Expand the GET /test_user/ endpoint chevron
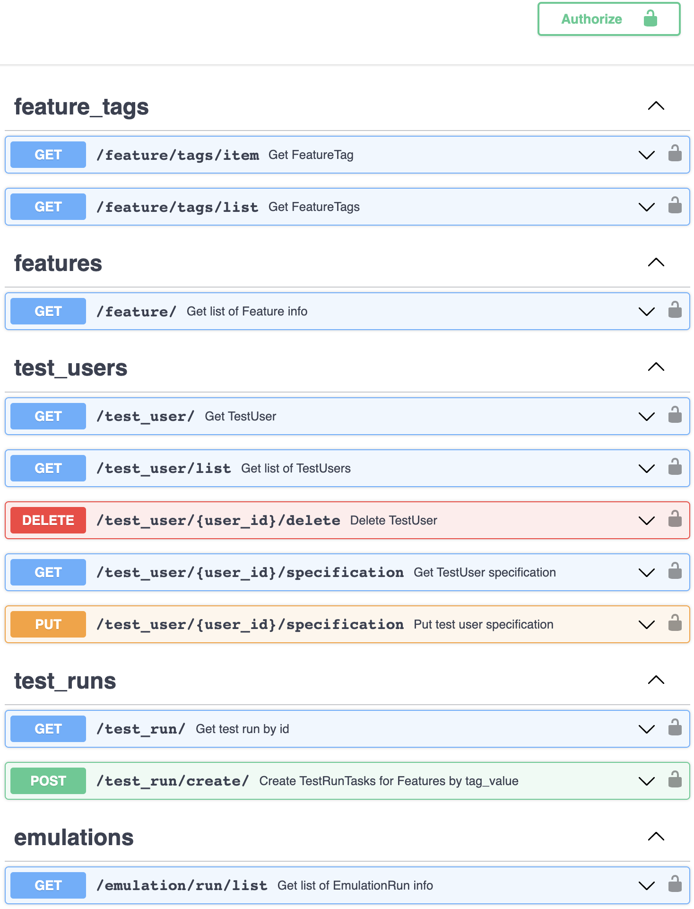Image resolution: width=694 pixels, height=909 pixels. point(646,416)
